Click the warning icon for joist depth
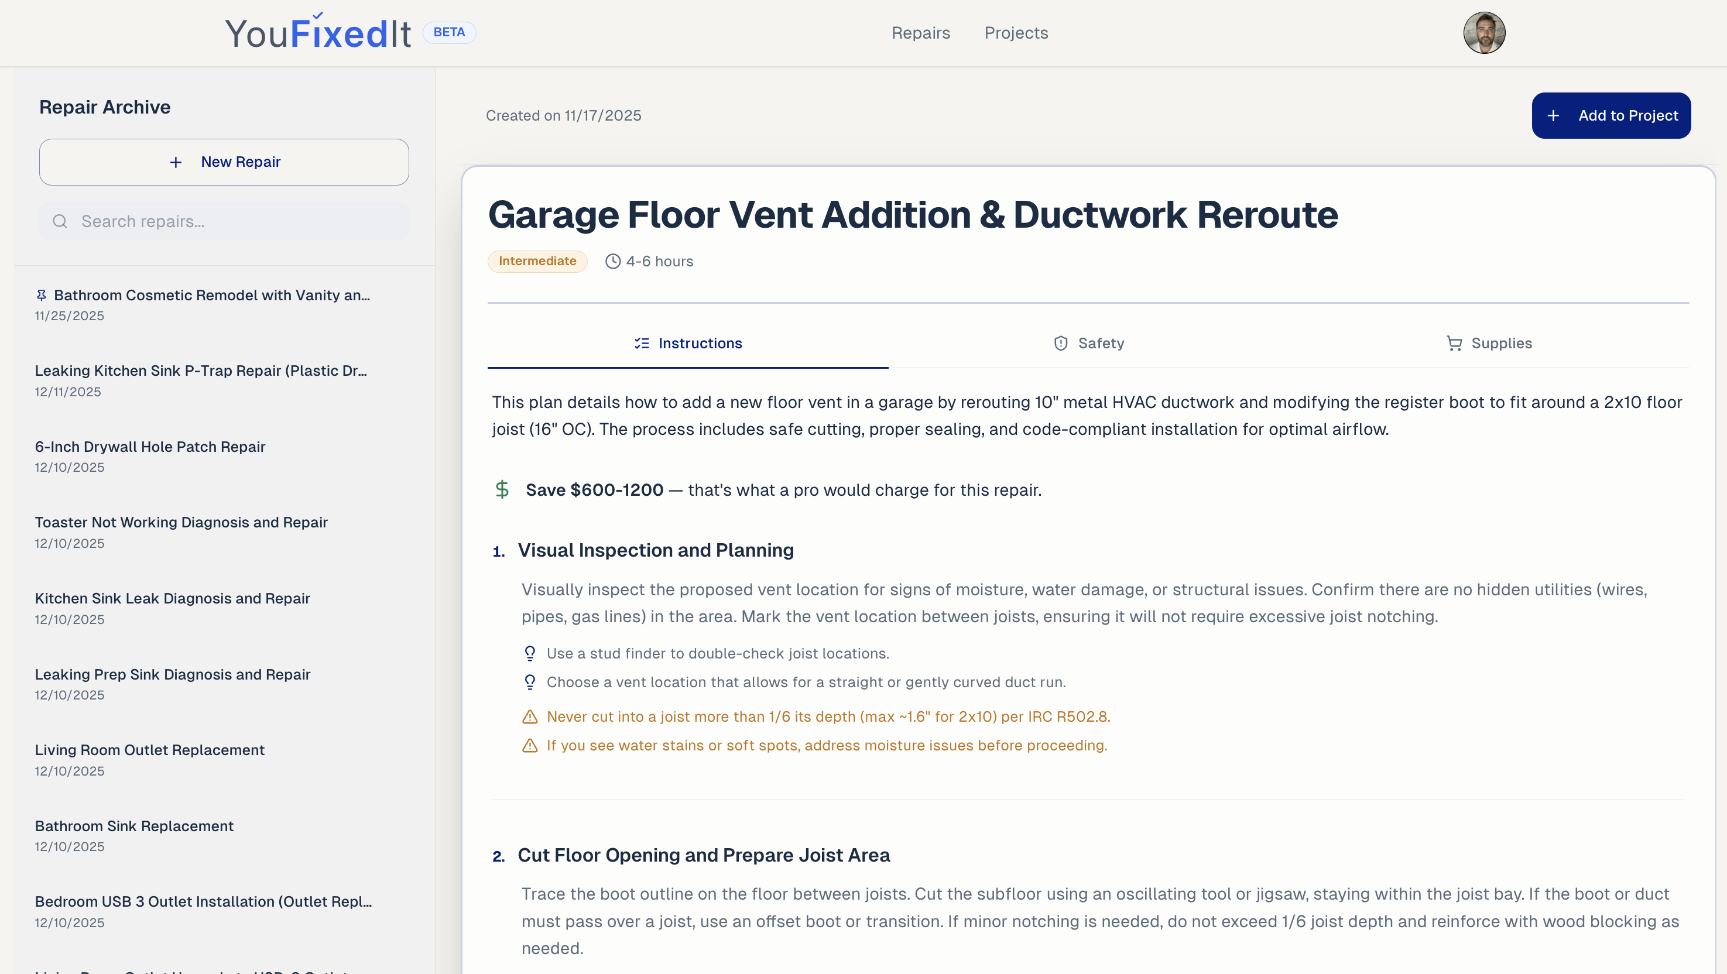1727x974 pixels. (x=530, y=716)
